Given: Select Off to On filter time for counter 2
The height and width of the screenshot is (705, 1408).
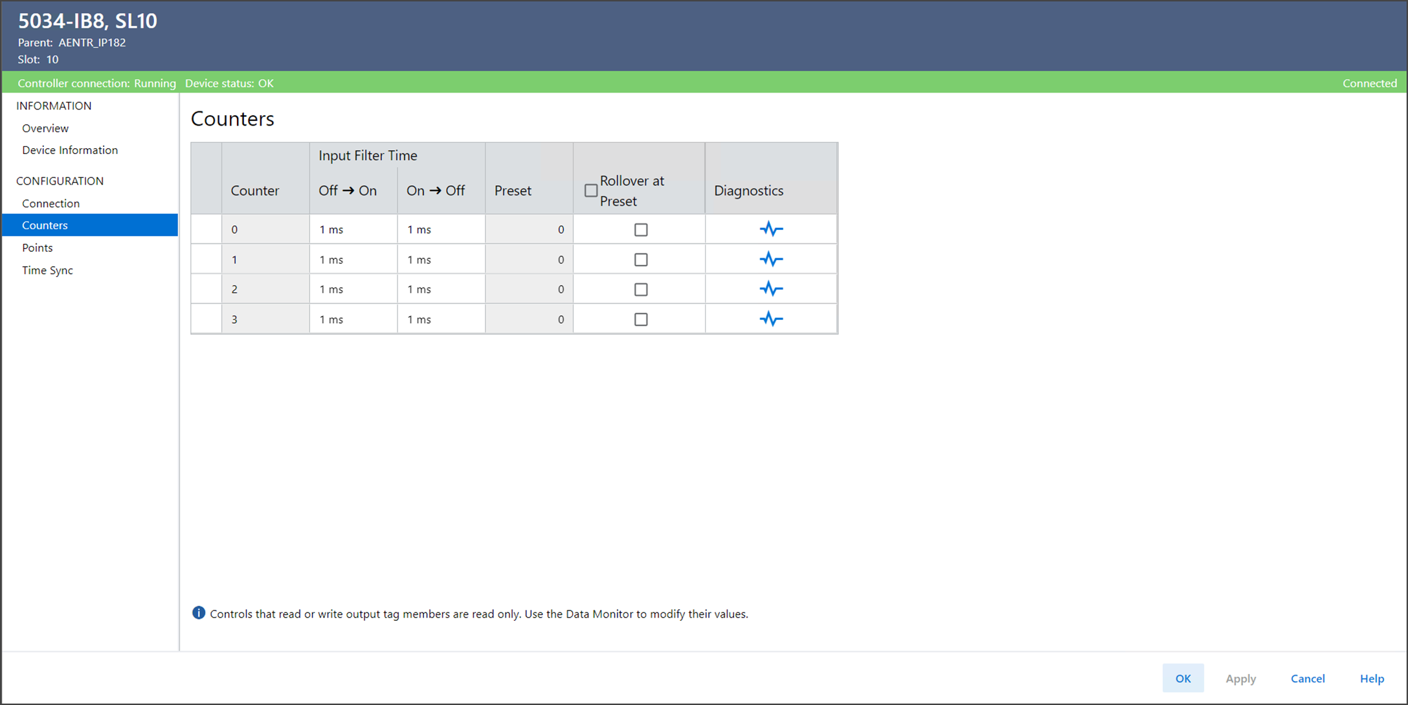Looking at the screenshot, I should (x=353, y=289).
